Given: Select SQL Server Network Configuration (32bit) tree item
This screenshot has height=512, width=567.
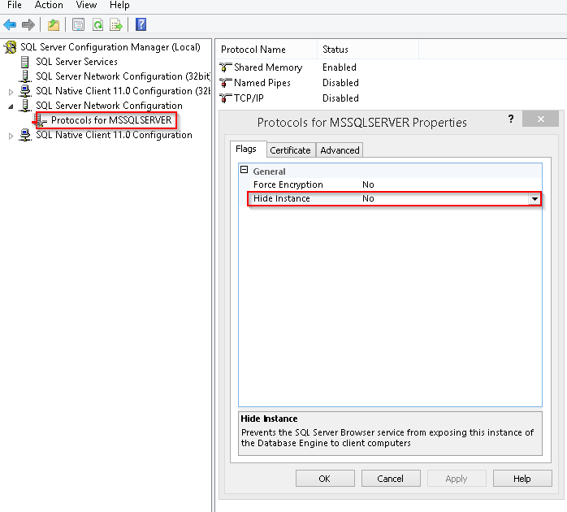Looking at the screenshot, I should (123, 76).
